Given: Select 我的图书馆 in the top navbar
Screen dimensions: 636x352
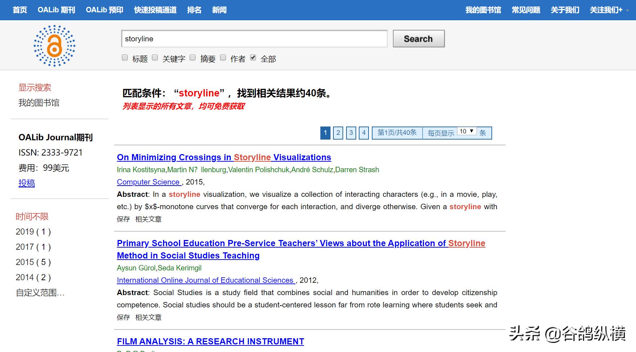Looking at the screenshot, I should pos(483,10).
